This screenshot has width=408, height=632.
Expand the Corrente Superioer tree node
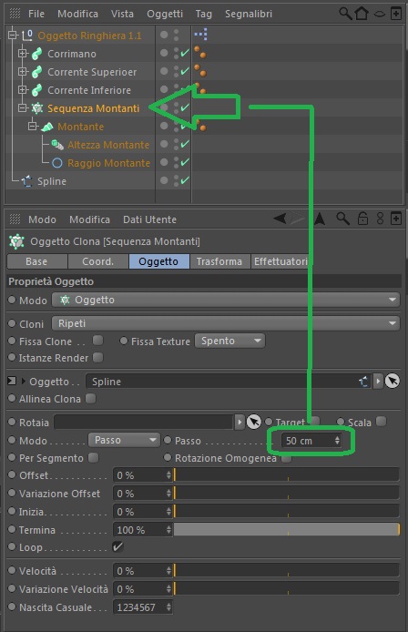pyautogui.click(x=23, y=71)
